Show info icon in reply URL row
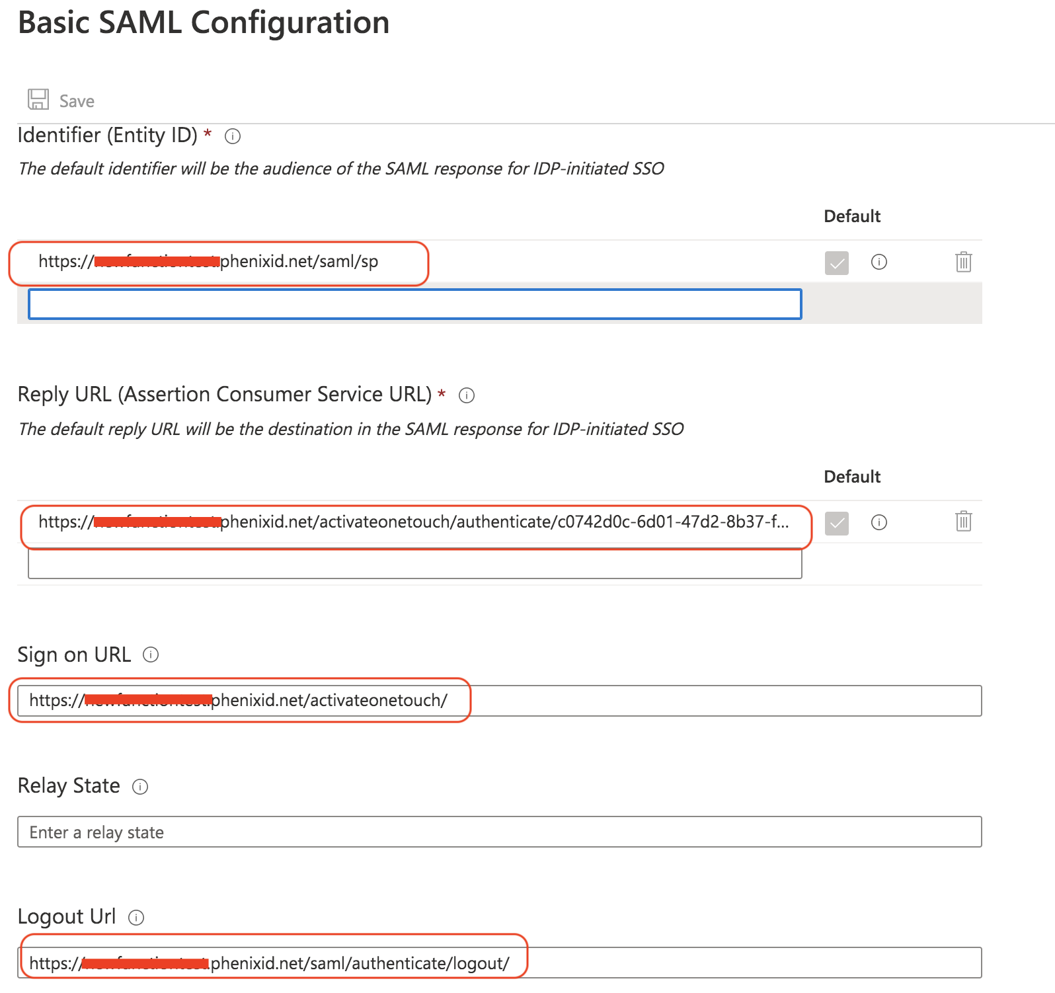The image size is (1055, 993). click(x=879, y=523)
